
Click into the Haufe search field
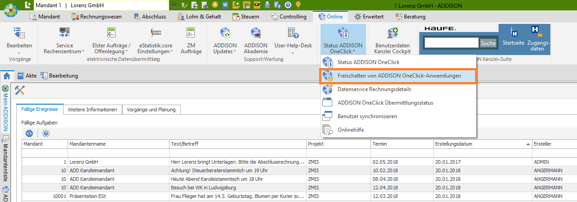tap(451, 43)
